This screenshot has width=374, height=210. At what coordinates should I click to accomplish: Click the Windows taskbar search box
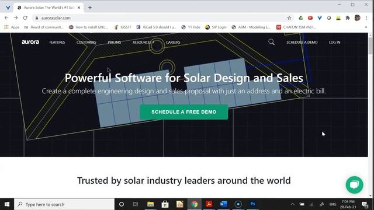64,204
